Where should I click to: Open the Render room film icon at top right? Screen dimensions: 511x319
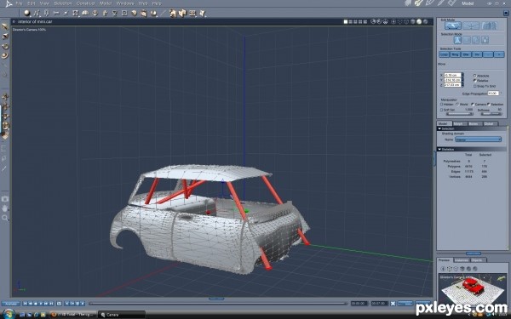(451, 3)
